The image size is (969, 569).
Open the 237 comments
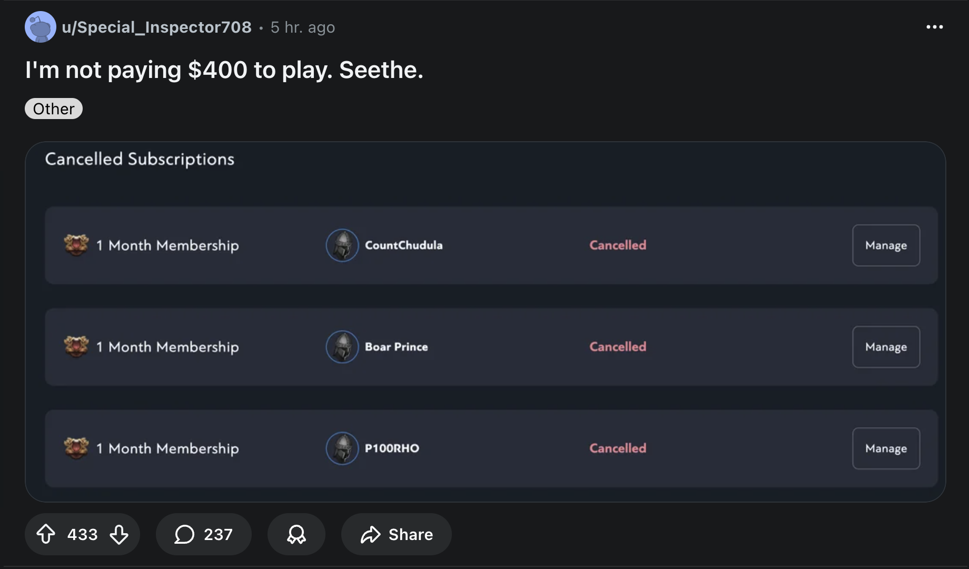[203, 534]
